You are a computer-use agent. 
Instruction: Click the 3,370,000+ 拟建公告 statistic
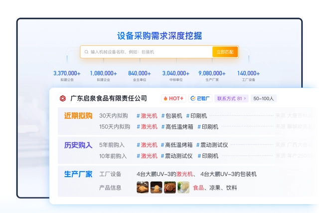pos(67,76)
